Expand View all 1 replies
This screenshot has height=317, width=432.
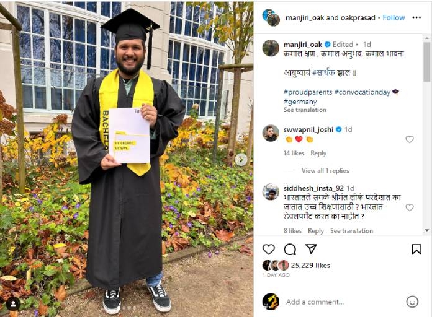coord(325,170)
